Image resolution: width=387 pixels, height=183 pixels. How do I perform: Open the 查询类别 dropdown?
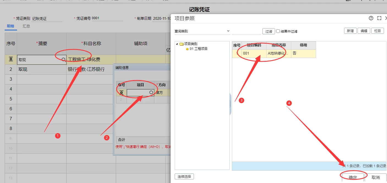point(228,31)
